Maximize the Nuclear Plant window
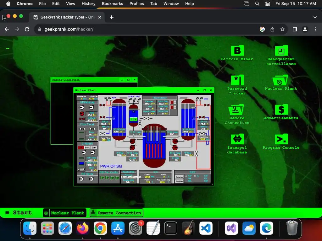The image size is (322, 241). click(x=204, y=90)
